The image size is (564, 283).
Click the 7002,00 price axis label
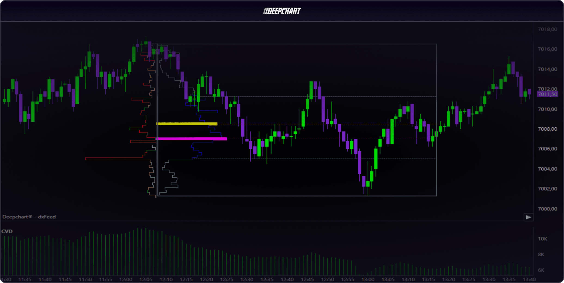[x=547, y=189]
